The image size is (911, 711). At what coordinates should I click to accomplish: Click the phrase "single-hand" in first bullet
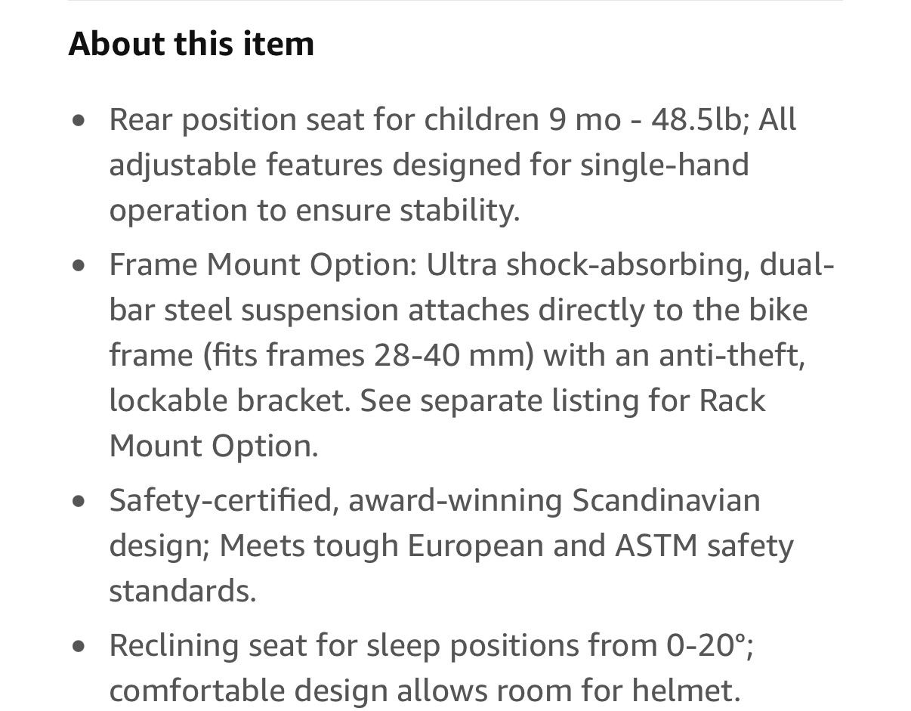tap(665, 165)
